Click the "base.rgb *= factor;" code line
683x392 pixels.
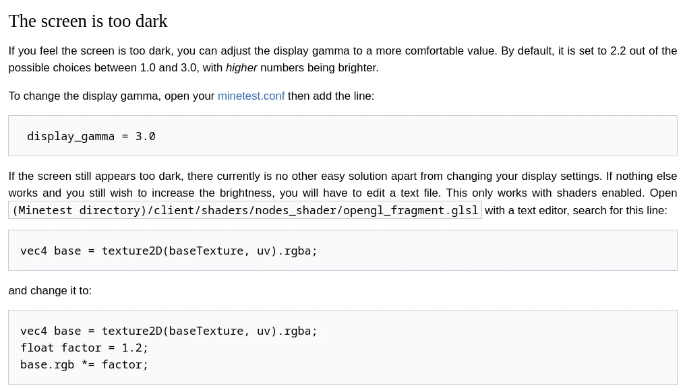tap(84, 364)
